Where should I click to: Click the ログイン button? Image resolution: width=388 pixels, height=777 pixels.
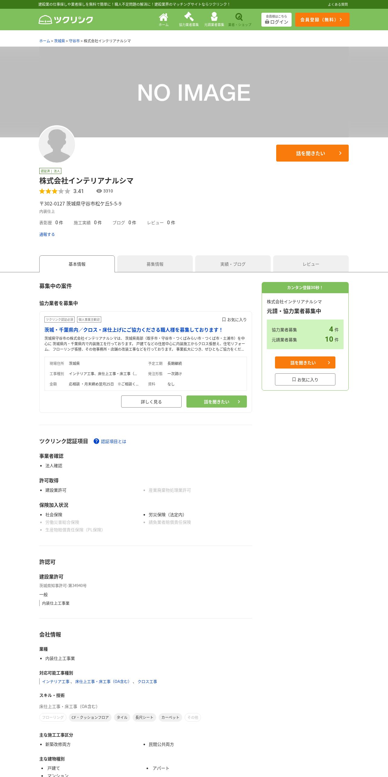click(276, 20)
